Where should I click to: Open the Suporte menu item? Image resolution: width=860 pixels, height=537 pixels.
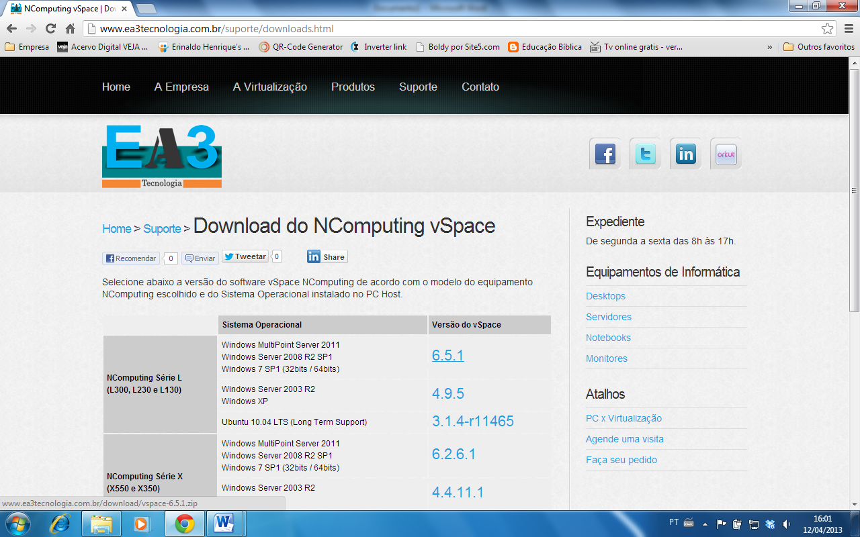click(x=418, y=87)
